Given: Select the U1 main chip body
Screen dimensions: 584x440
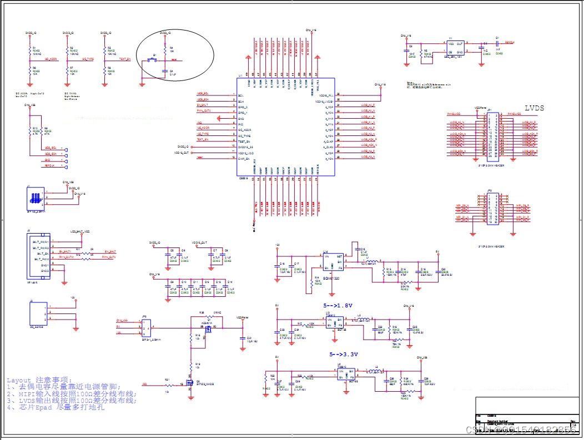Looking at the screenshot, I should (x=286, y=127).
